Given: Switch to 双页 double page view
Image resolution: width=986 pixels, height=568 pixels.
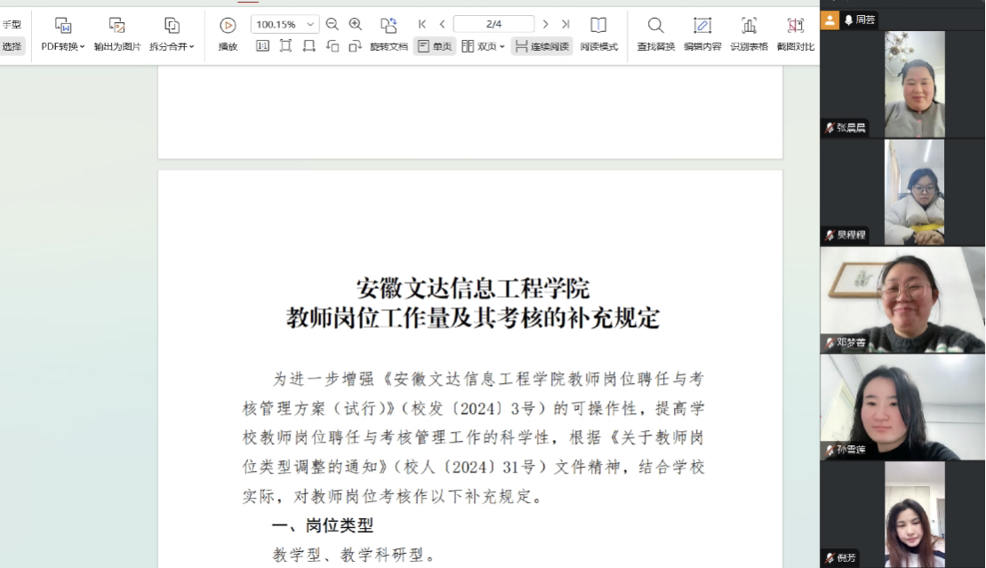Looking at the screenshot, I should point(478,46).
